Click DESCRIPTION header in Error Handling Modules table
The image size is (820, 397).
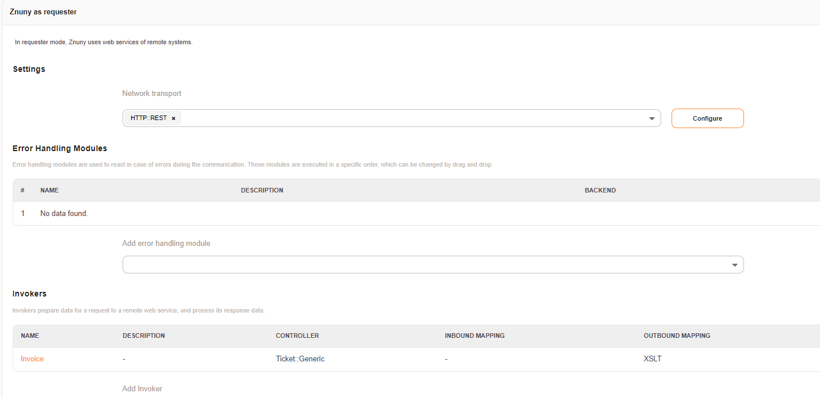(262, 190)
